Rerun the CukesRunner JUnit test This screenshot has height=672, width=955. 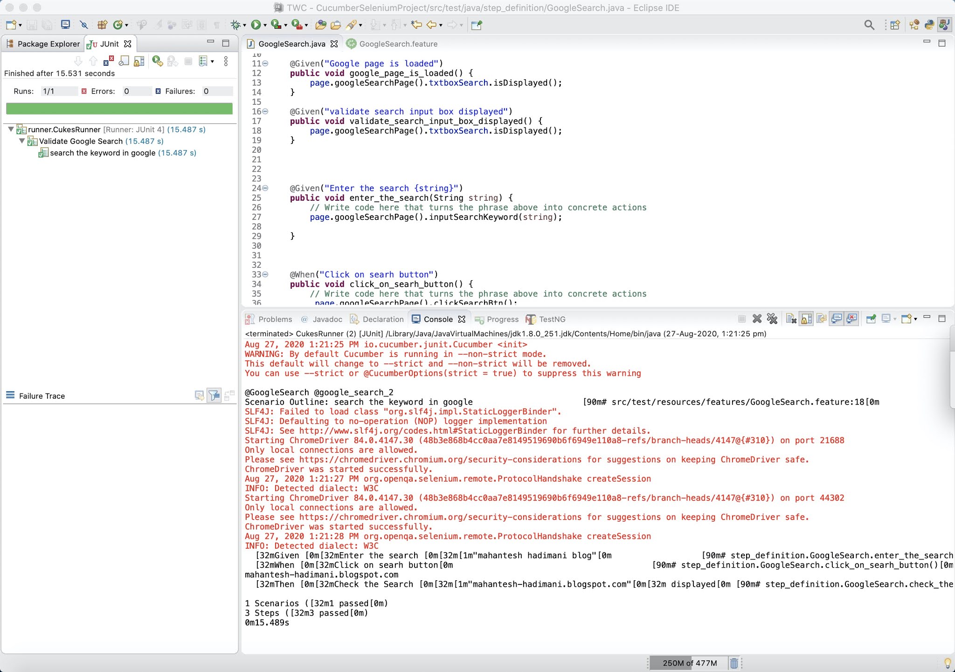(x=158, y=61)
